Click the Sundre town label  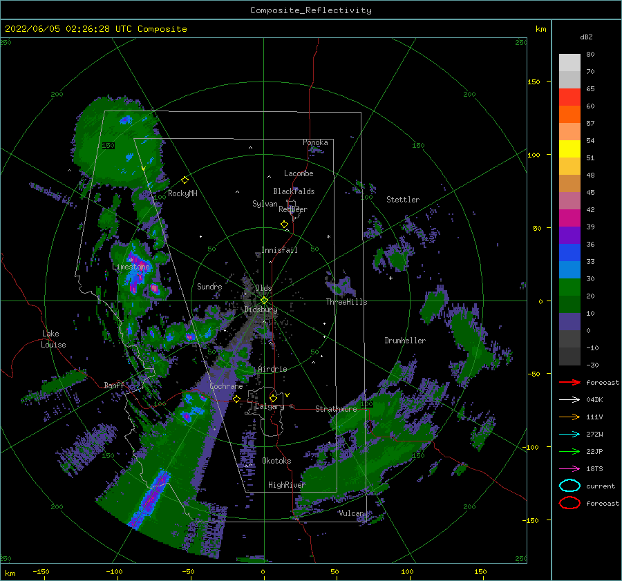pos(209,286)
